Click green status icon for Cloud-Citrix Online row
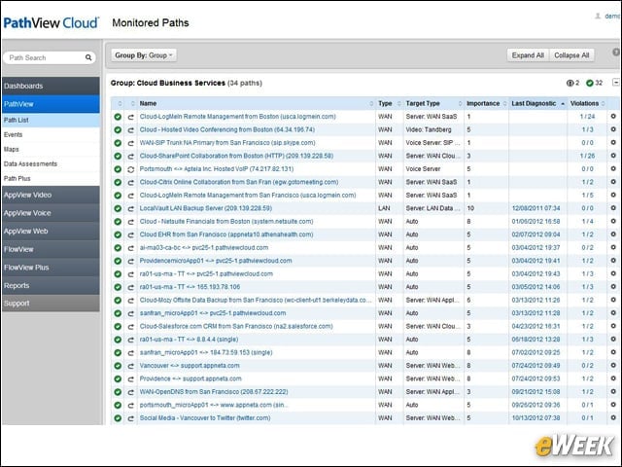 tap(118, 182)
